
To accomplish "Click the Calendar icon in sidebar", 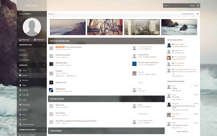I will point(20,90).
